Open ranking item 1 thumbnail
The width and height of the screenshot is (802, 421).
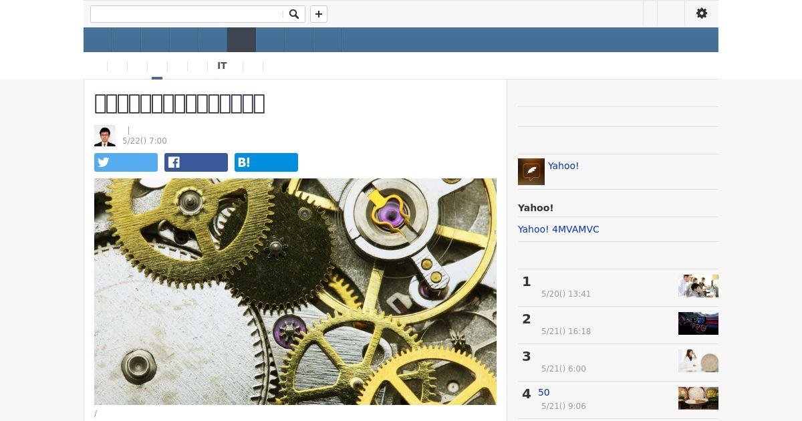(x=698, y=286)
